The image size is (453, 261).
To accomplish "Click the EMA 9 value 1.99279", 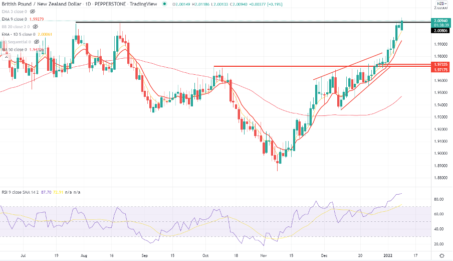I will pos(37,19).
